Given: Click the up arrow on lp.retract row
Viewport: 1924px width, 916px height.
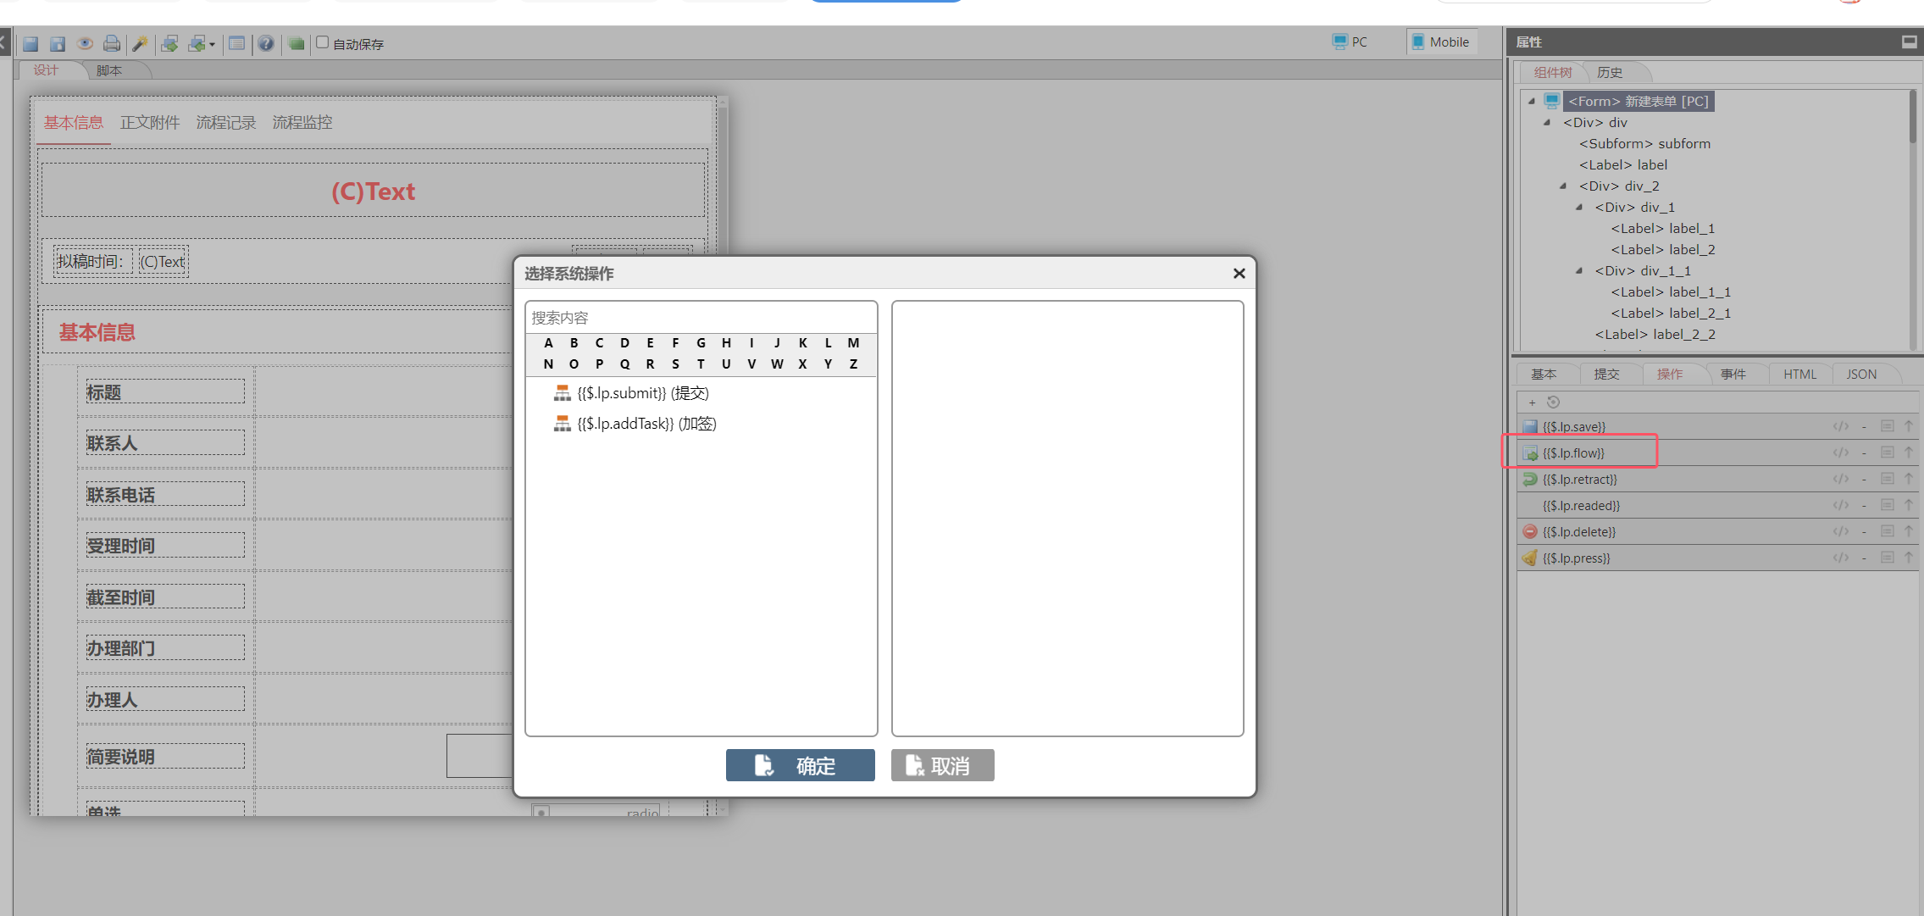Looking at the screenshot, I should coord(1909,479).
